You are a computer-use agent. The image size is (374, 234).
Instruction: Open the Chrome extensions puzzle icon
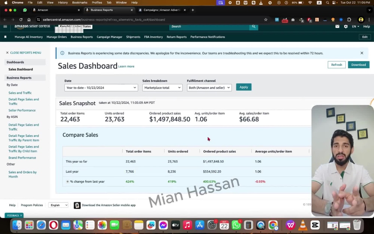click(x=349, y=19)
